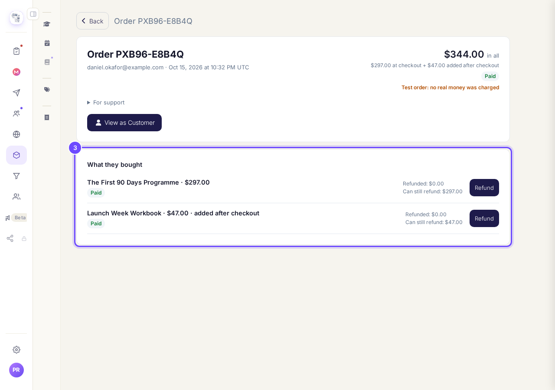
Task: Open the clipboard checklist sidebar icon
Action: tap(16, 51)
